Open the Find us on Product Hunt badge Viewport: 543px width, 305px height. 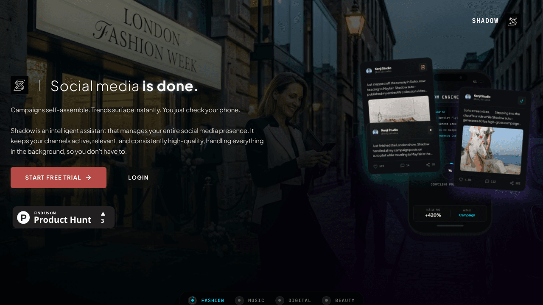(64, 217)
